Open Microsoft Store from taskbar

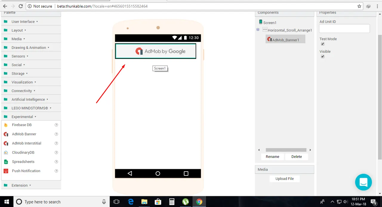point(158,202)
